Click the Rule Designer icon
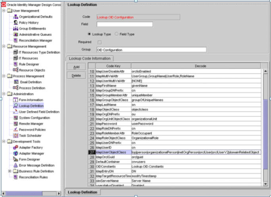Image resolution: width=271 pixels, height=197 pixels. [15, 64]
